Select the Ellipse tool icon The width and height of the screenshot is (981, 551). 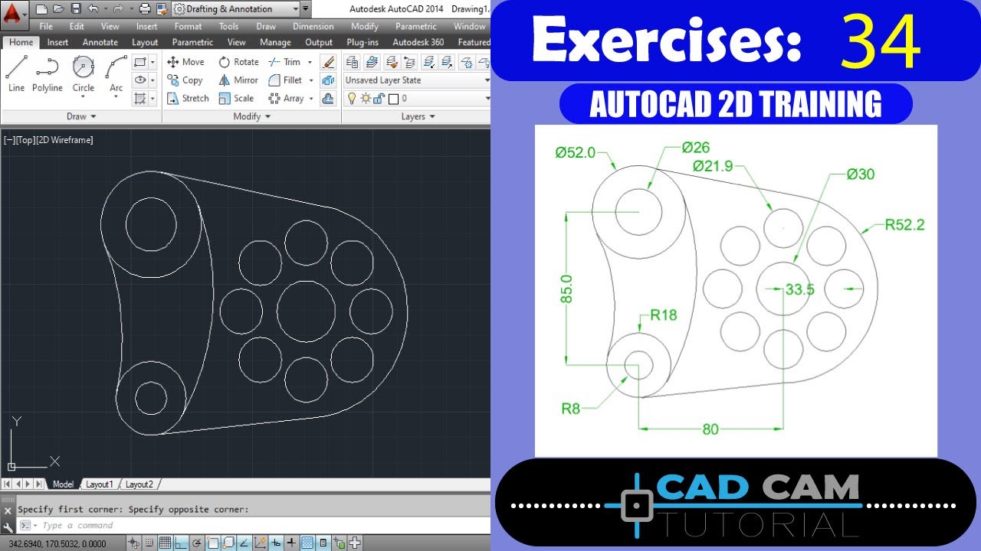(x=139, y=80)
